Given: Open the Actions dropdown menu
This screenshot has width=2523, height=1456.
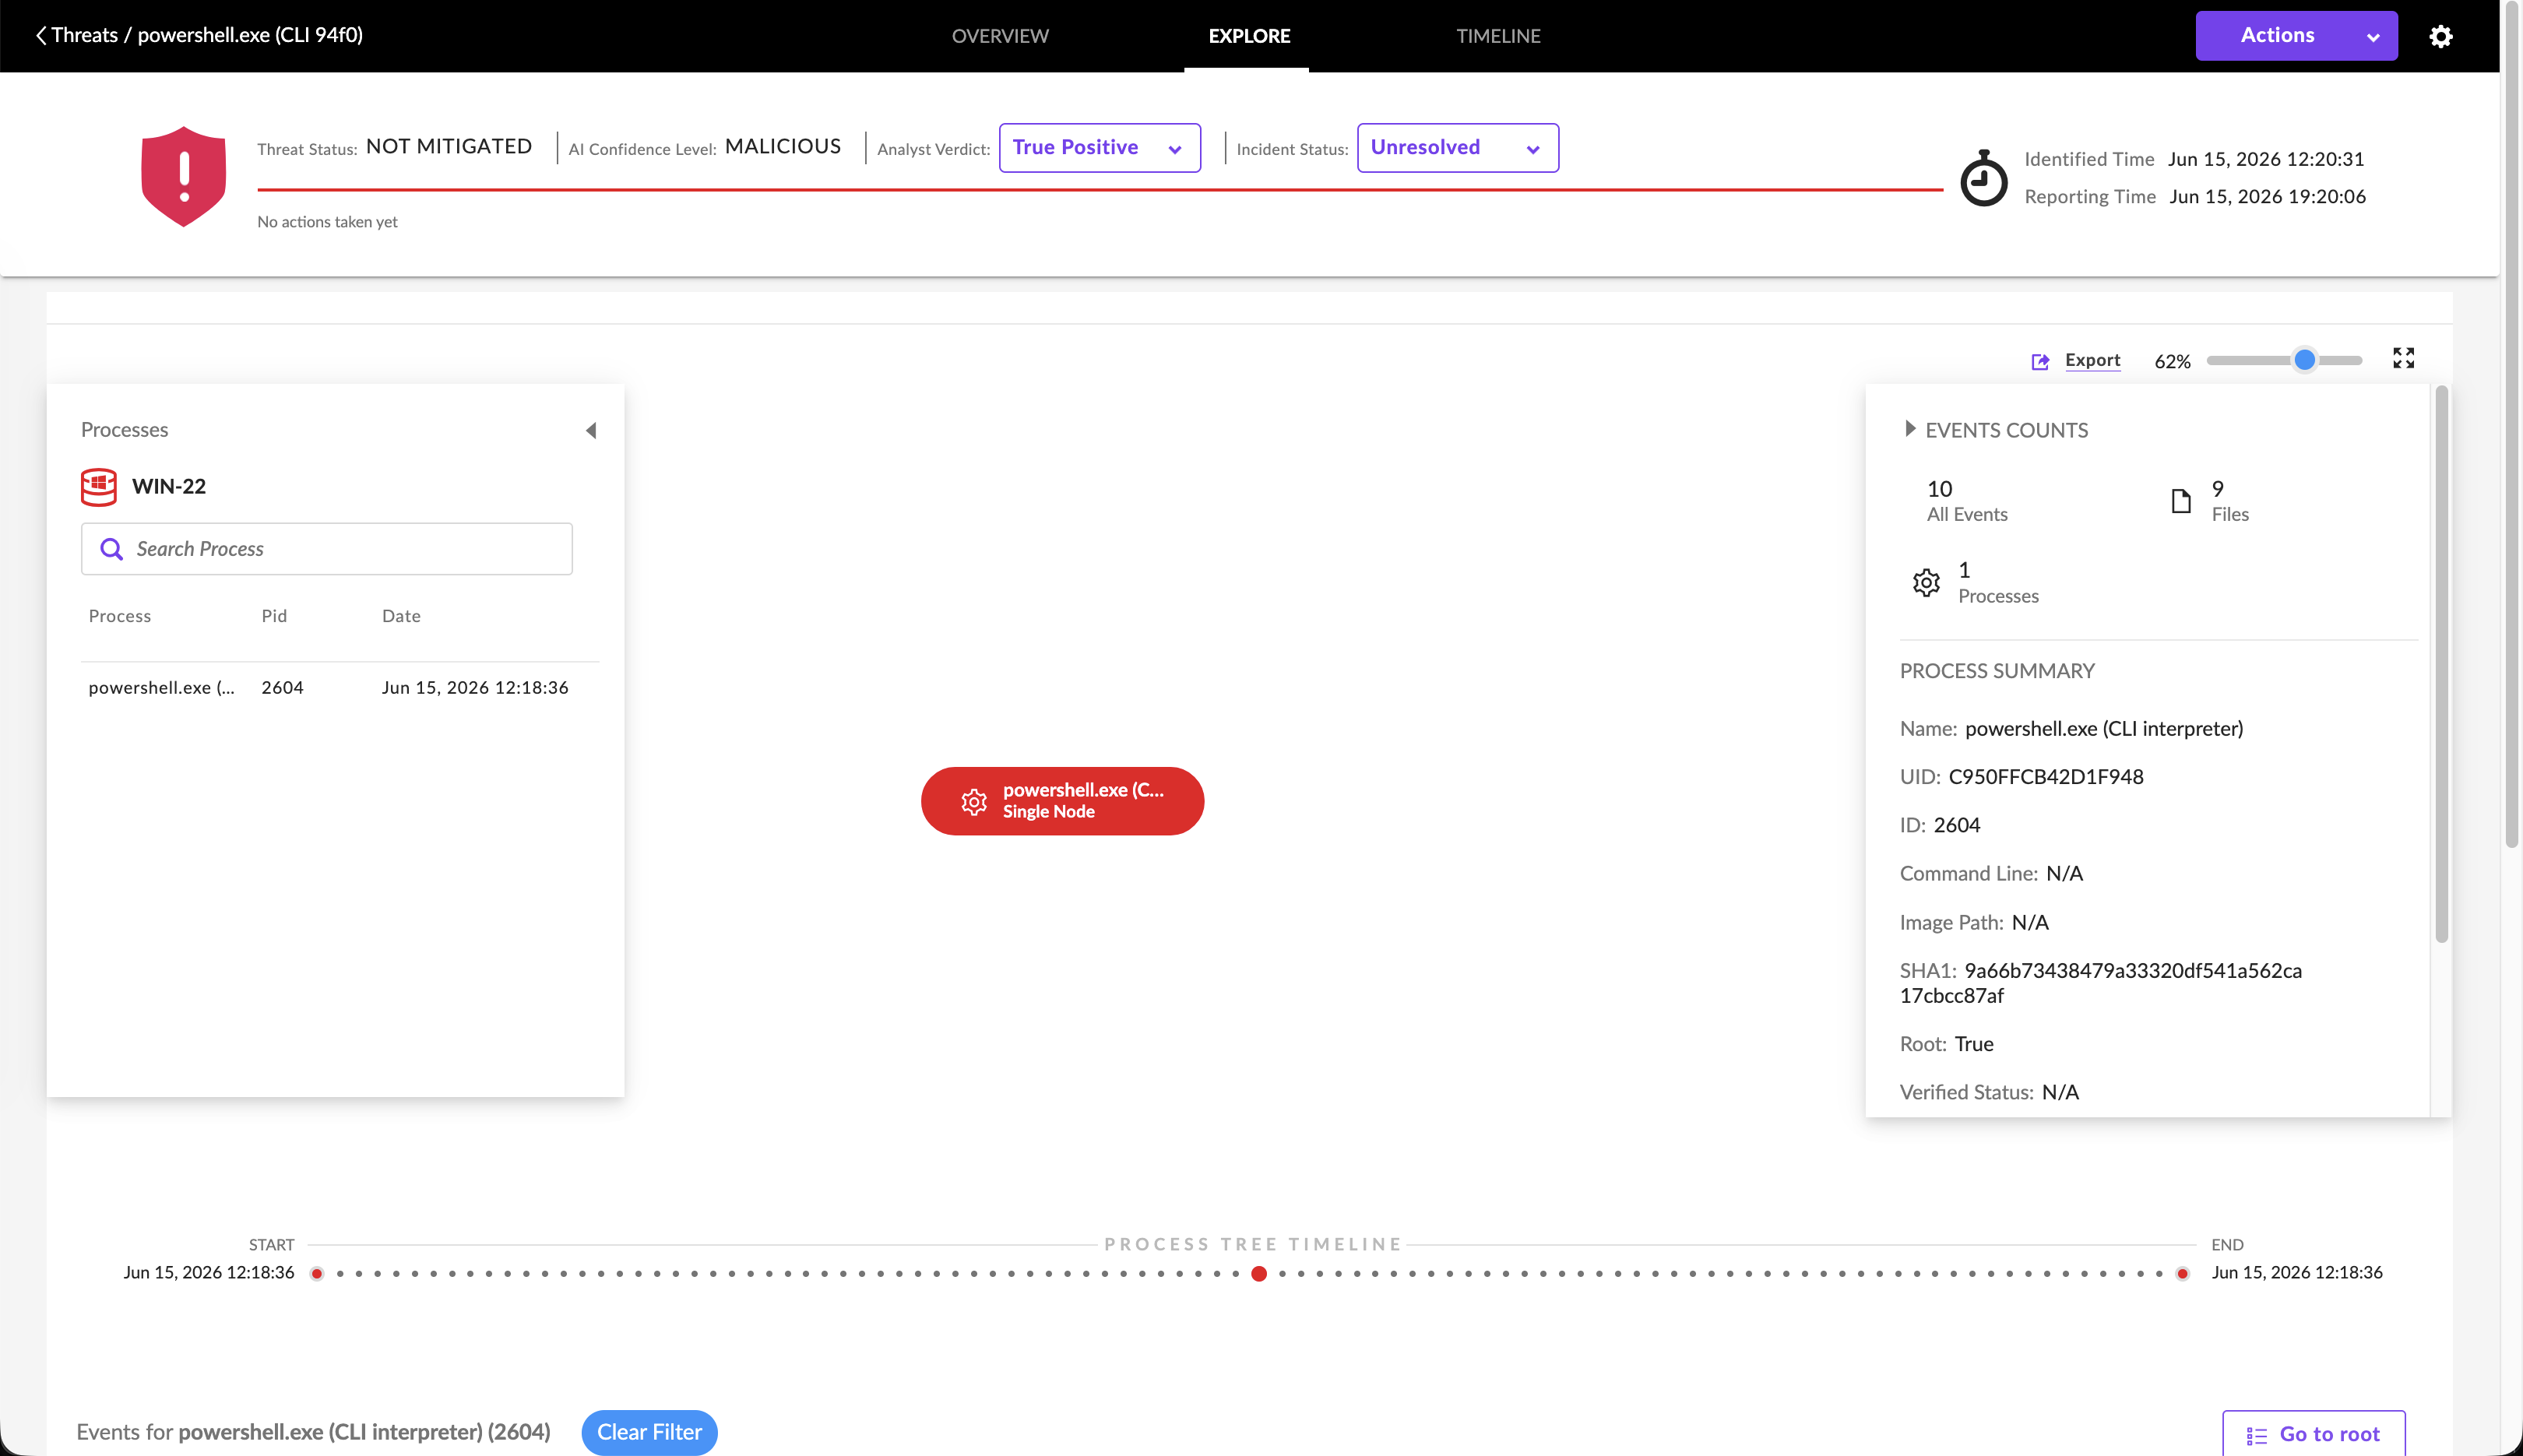Looking at the screenshot, I should point(2296,36).
